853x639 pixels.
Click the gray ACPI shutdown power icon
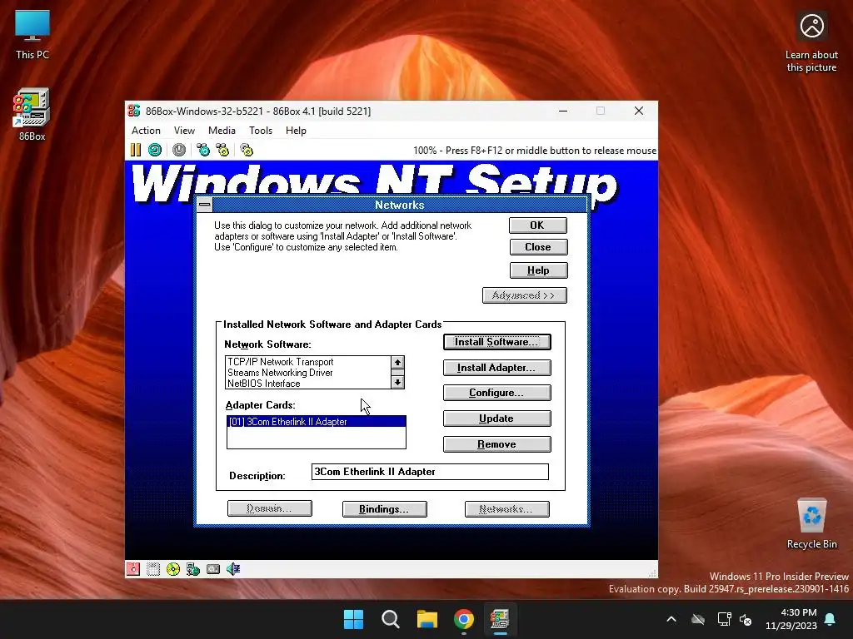(179, 150)
